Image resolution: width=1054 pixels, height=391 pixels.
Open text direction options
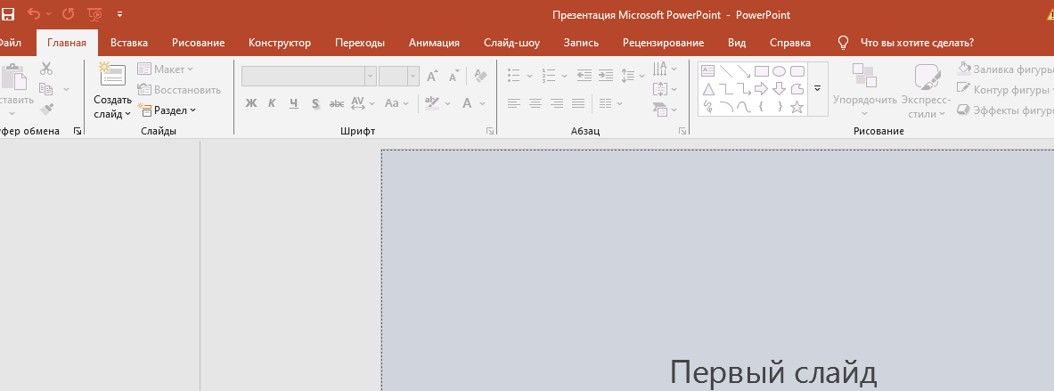point(665,69)
